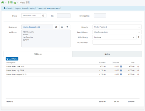The width and height of the screenshot is (145, 111).
Task: Click the alert bell icon
Action: pos(4,8)
